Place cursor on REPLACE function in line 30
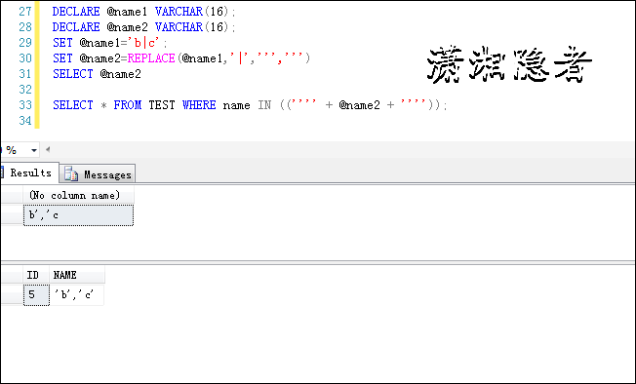The width and height of the screenshot is (636, 384). [151, 58]
